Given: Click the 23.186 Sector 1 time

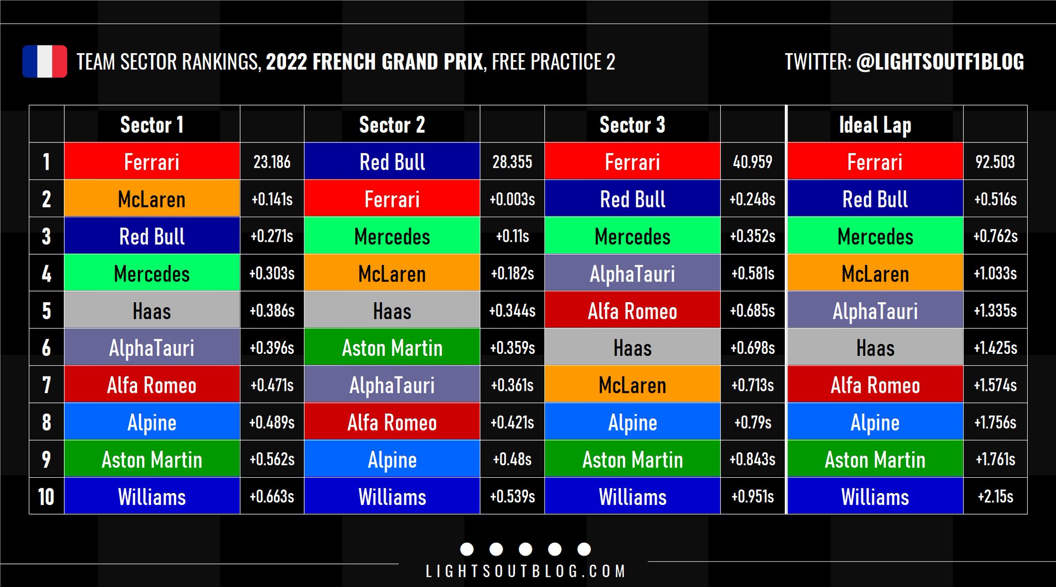Looking at the screenshot, I should coord(272,162).
